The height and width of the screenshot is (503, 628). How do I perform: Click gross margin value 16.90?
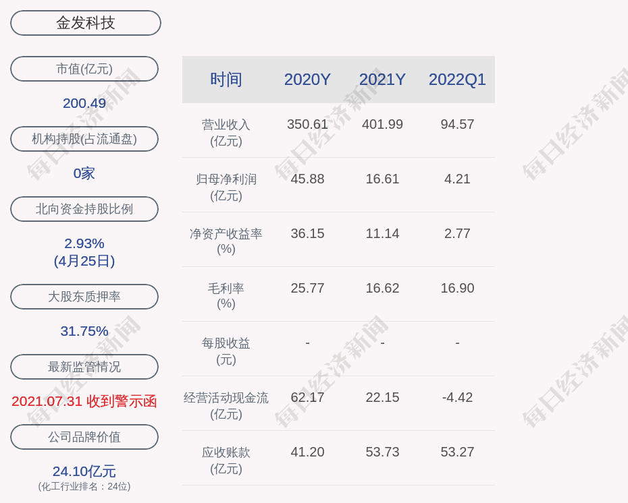tap(457, 288)
